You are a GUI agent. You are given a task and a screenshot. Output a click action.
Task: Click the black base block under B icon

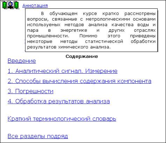tap(10, 7)
